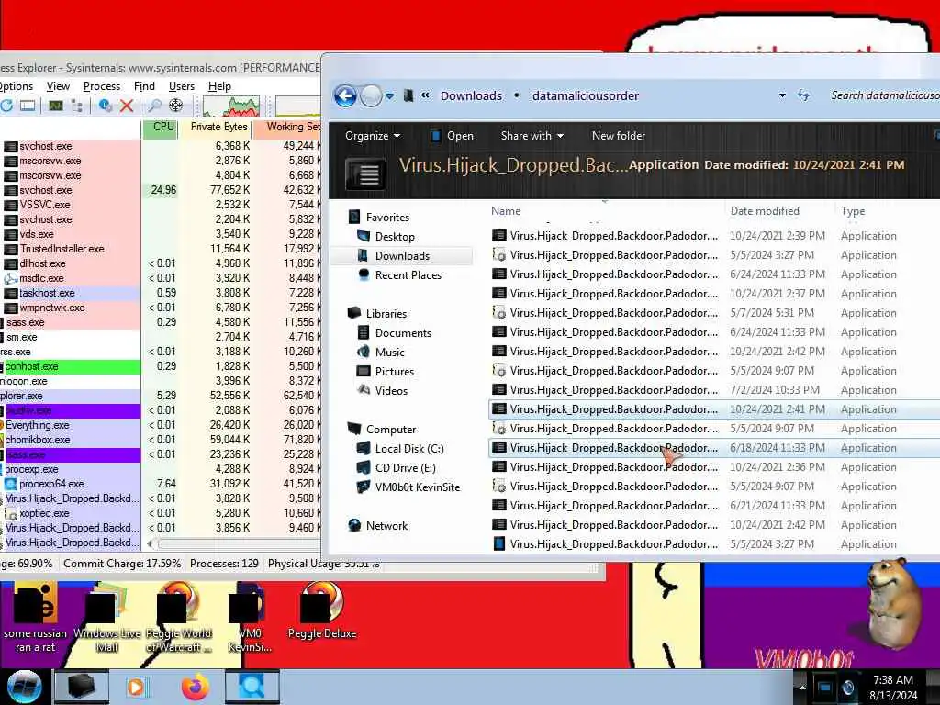Image resolution: width=940 pixels, height=705 pixels.
Task: Click the black folder icon on the taskbar
Action: 81,687
